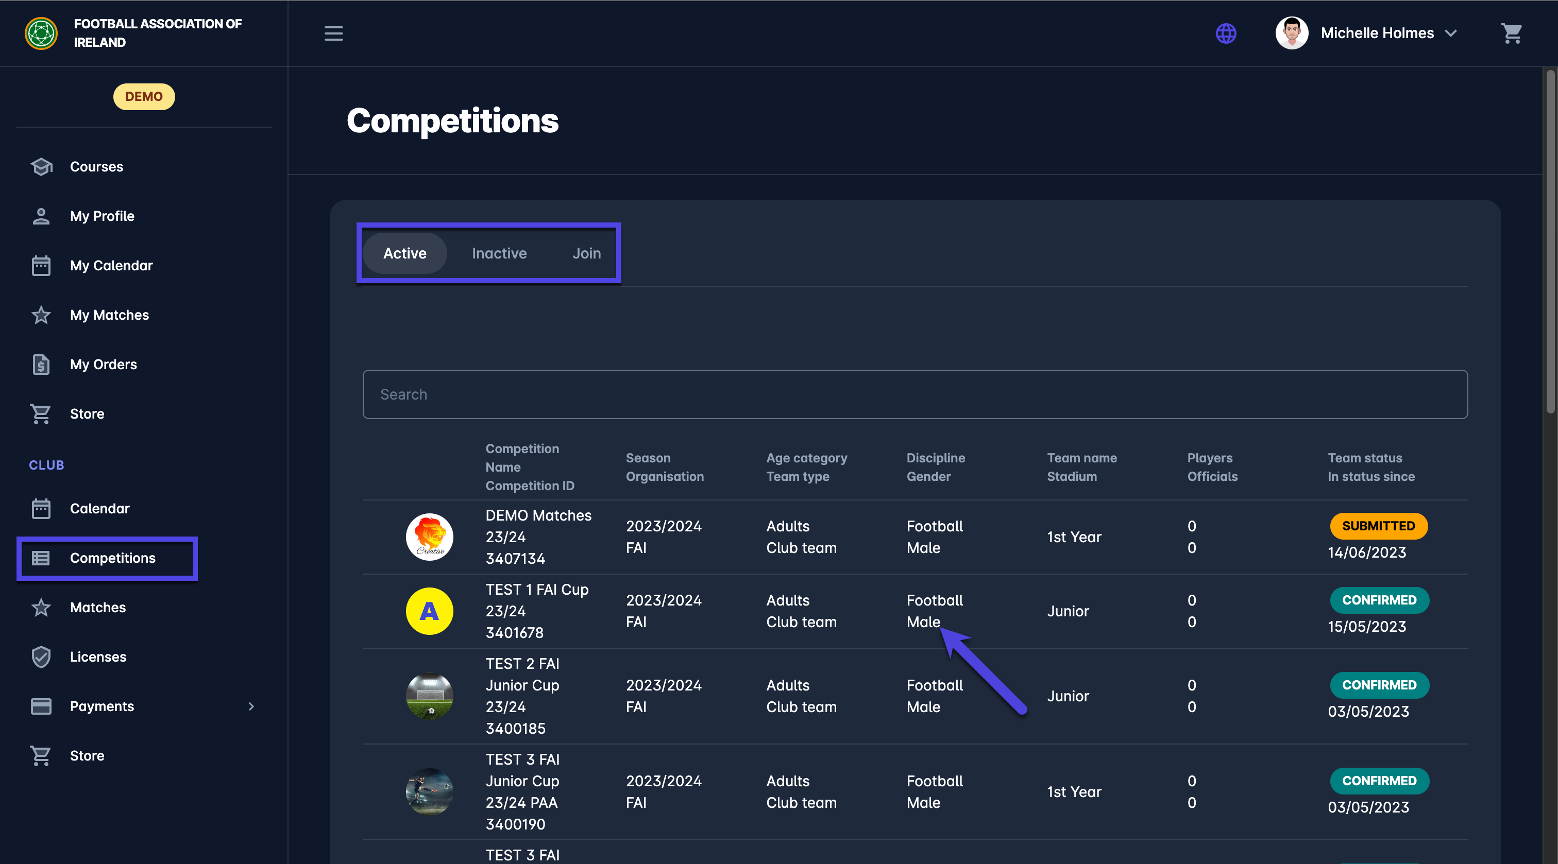Click the TEST 1 FAI Cup thumbnail

tap(429, 611)
